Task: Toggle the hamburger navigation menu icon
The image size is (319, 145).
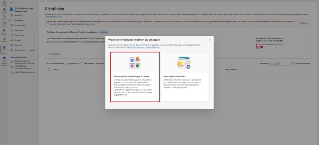Action: pyautogui.click(x=12, y=2)
